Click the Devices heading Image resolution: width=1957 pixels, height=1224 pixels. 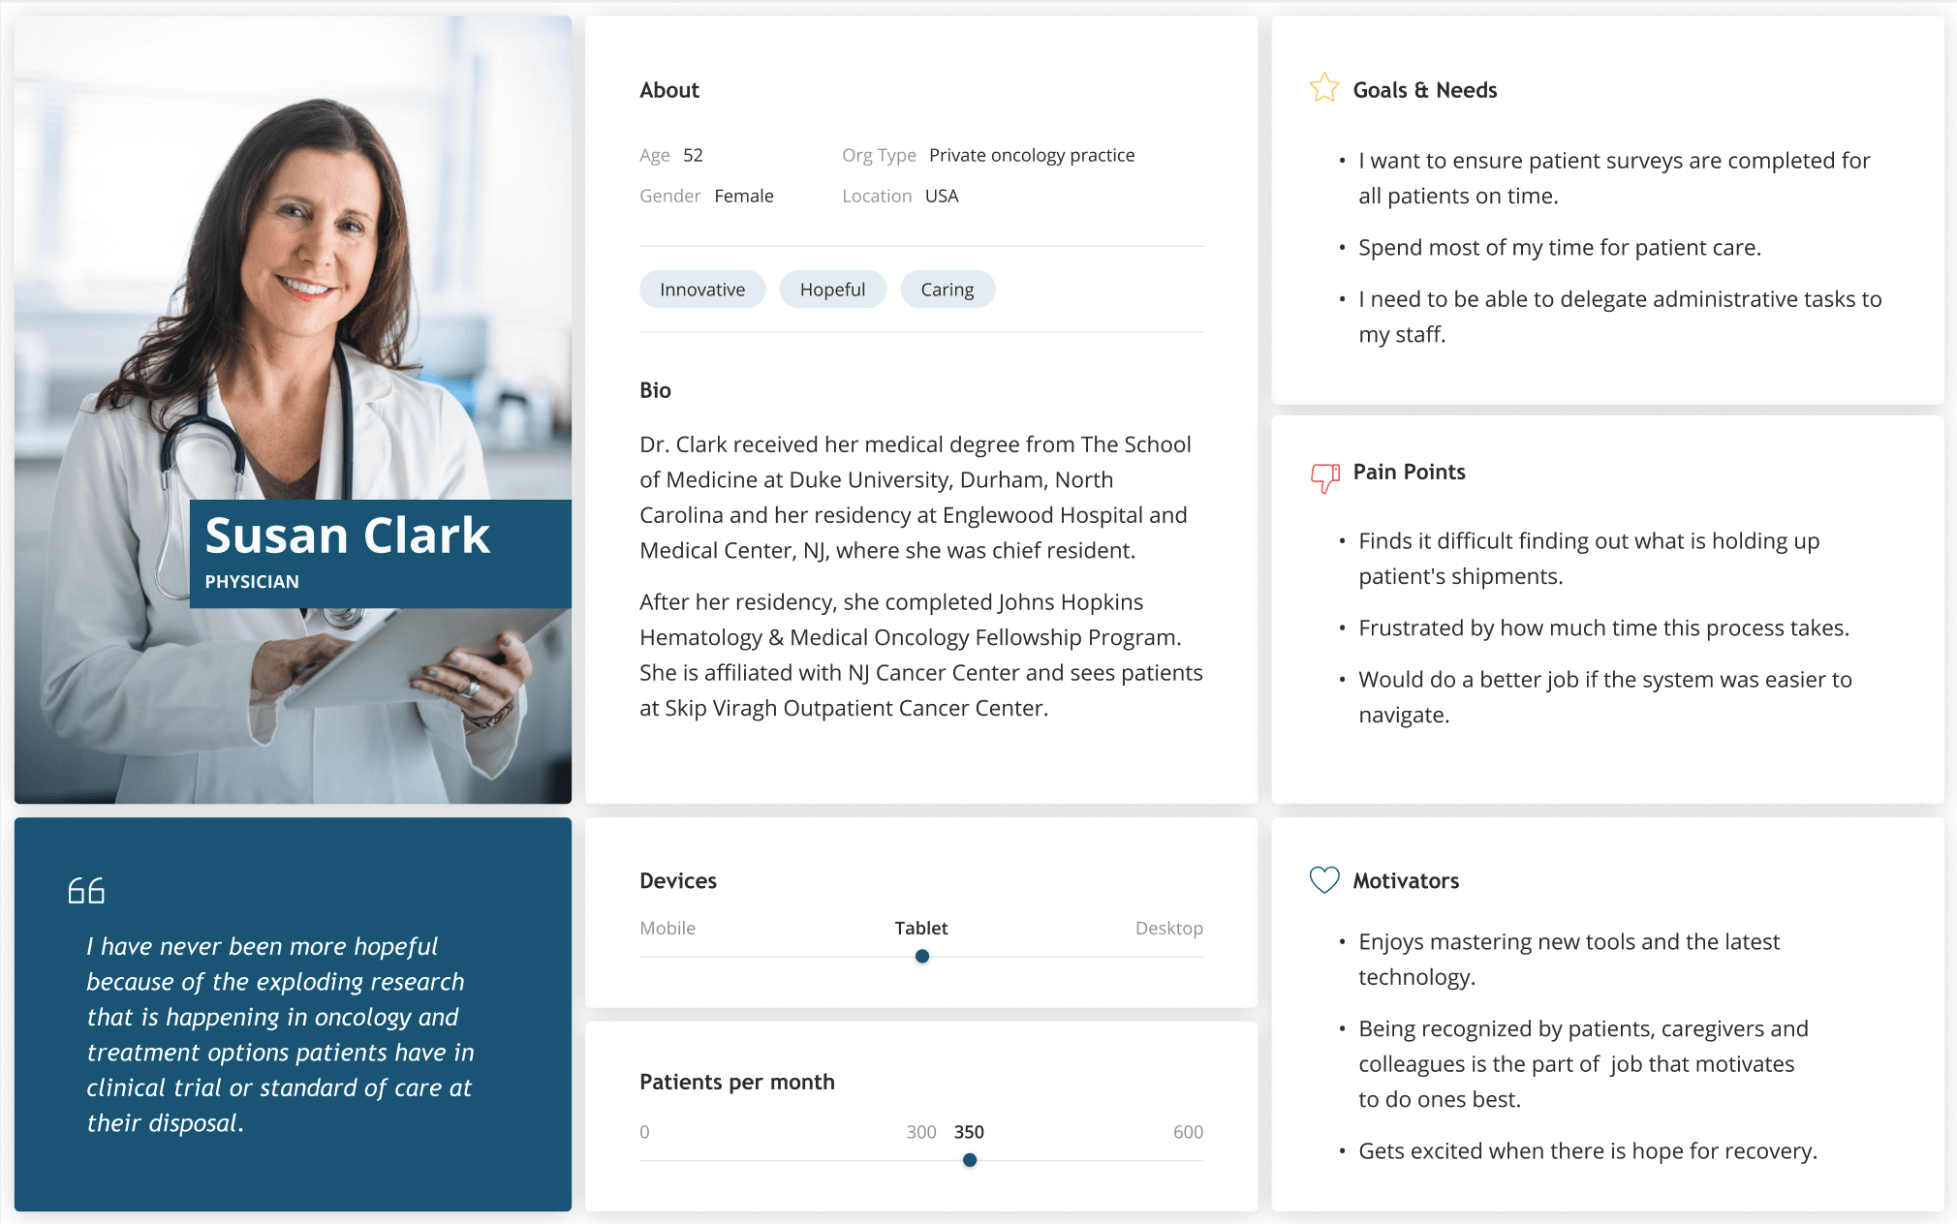tap(678, 880)
